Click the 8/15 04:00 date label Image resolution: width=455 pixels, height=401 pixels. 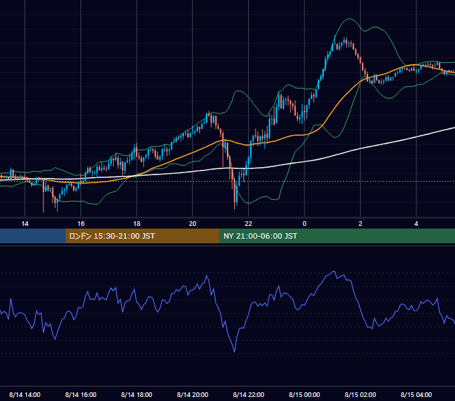pyautogui.click(x=416, y=394)
